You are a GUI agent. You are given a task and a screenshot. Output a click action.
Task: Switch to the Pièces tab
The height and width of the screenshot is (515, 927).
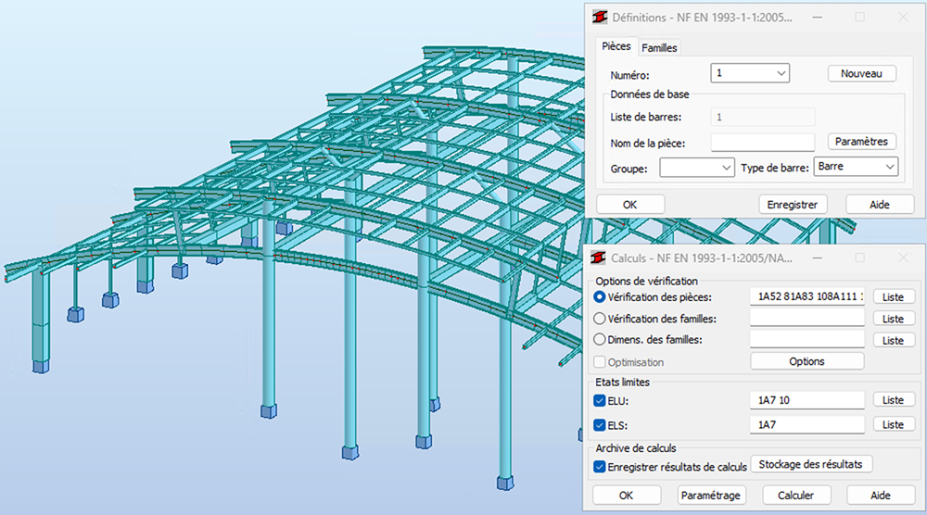616,46
